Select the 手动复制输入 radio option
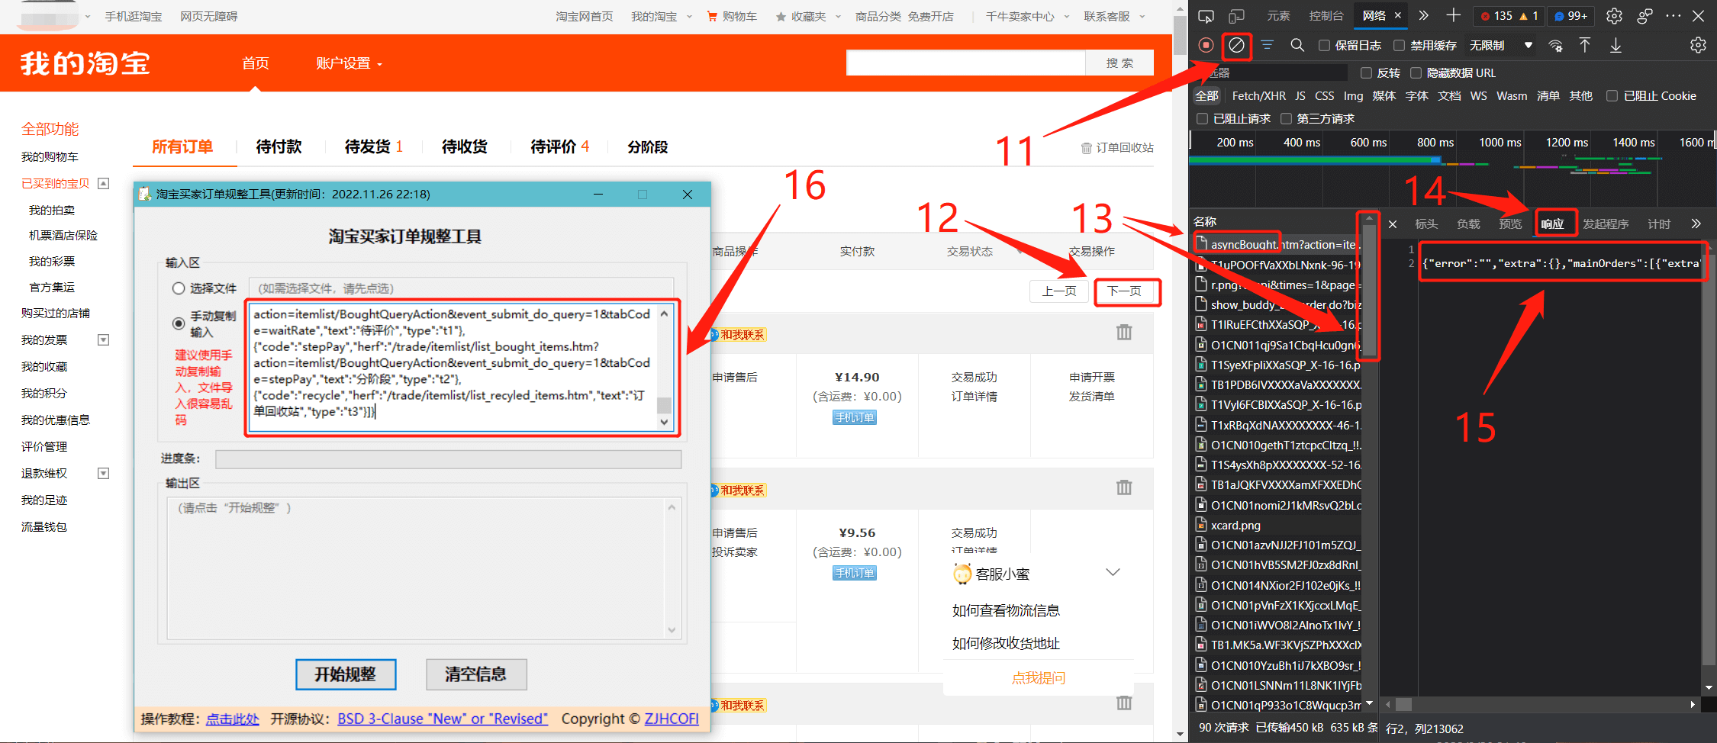The width and height of the screenshot is (1717, 743). coord(179,323)
